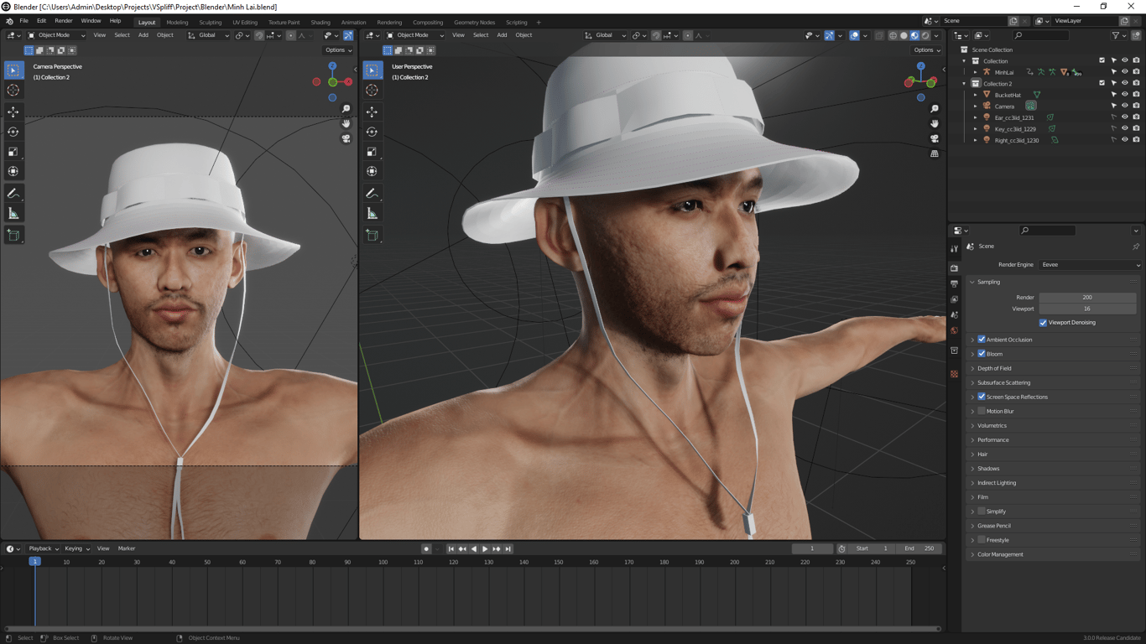The height and width of the screenshot is (644, 1146).
Task: Select the Move tool in left viewport
Action: click(13, 112)
